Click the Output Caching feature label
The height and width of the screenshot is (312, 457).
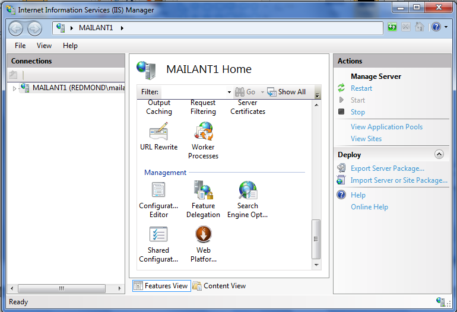tap(159, 107)
